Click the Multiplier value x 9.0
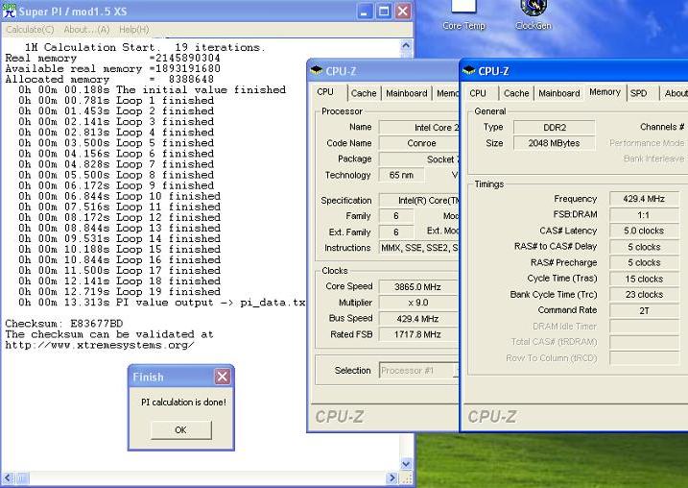Viewport: 688px width, 488px height. [x=418, y=303]
